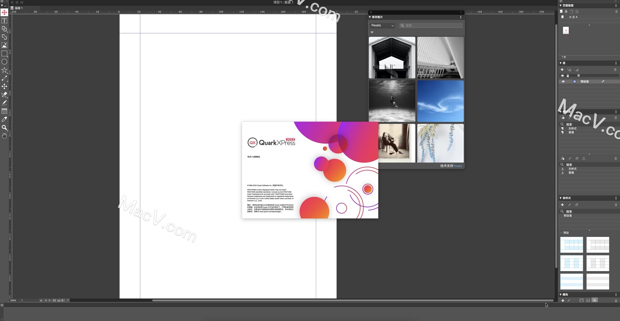Image resolution: width=620 pixels, height=321 pixels.
Task: Open the Pexels credit link
Action: [x=458, y=166]
